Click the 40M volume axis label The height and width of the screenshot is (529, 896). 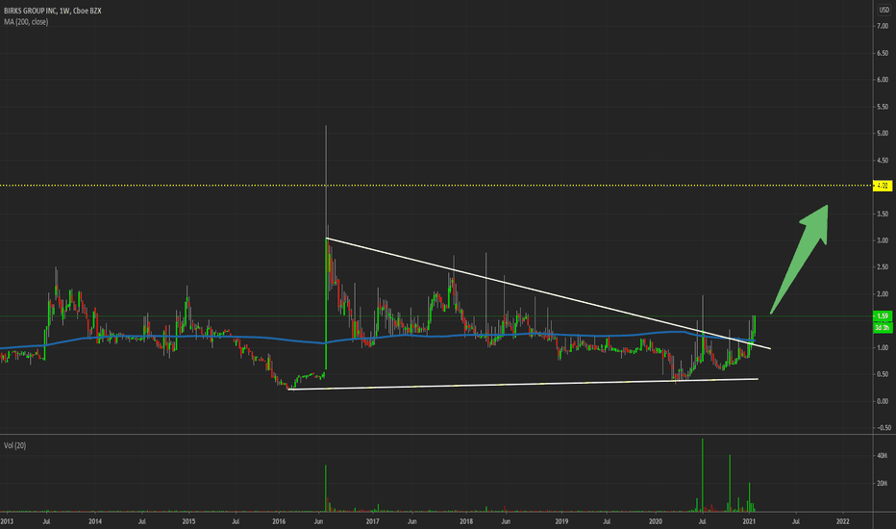click(883, 456)
